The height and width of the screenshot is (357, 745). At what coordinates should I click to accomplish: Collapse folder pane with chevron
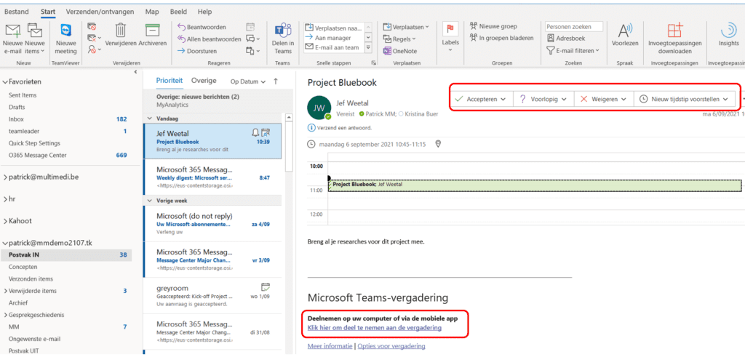point(135,72)
